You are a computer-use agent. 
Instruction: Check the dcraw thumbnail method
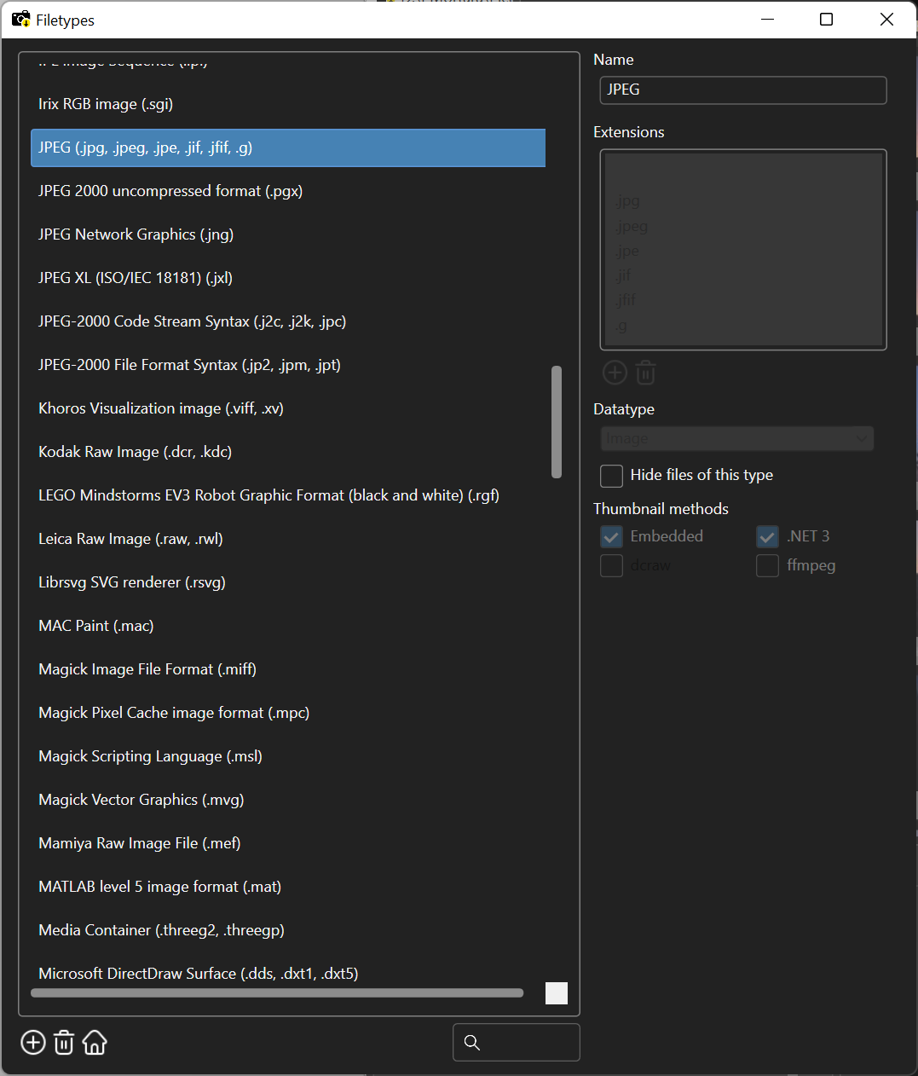611,565
